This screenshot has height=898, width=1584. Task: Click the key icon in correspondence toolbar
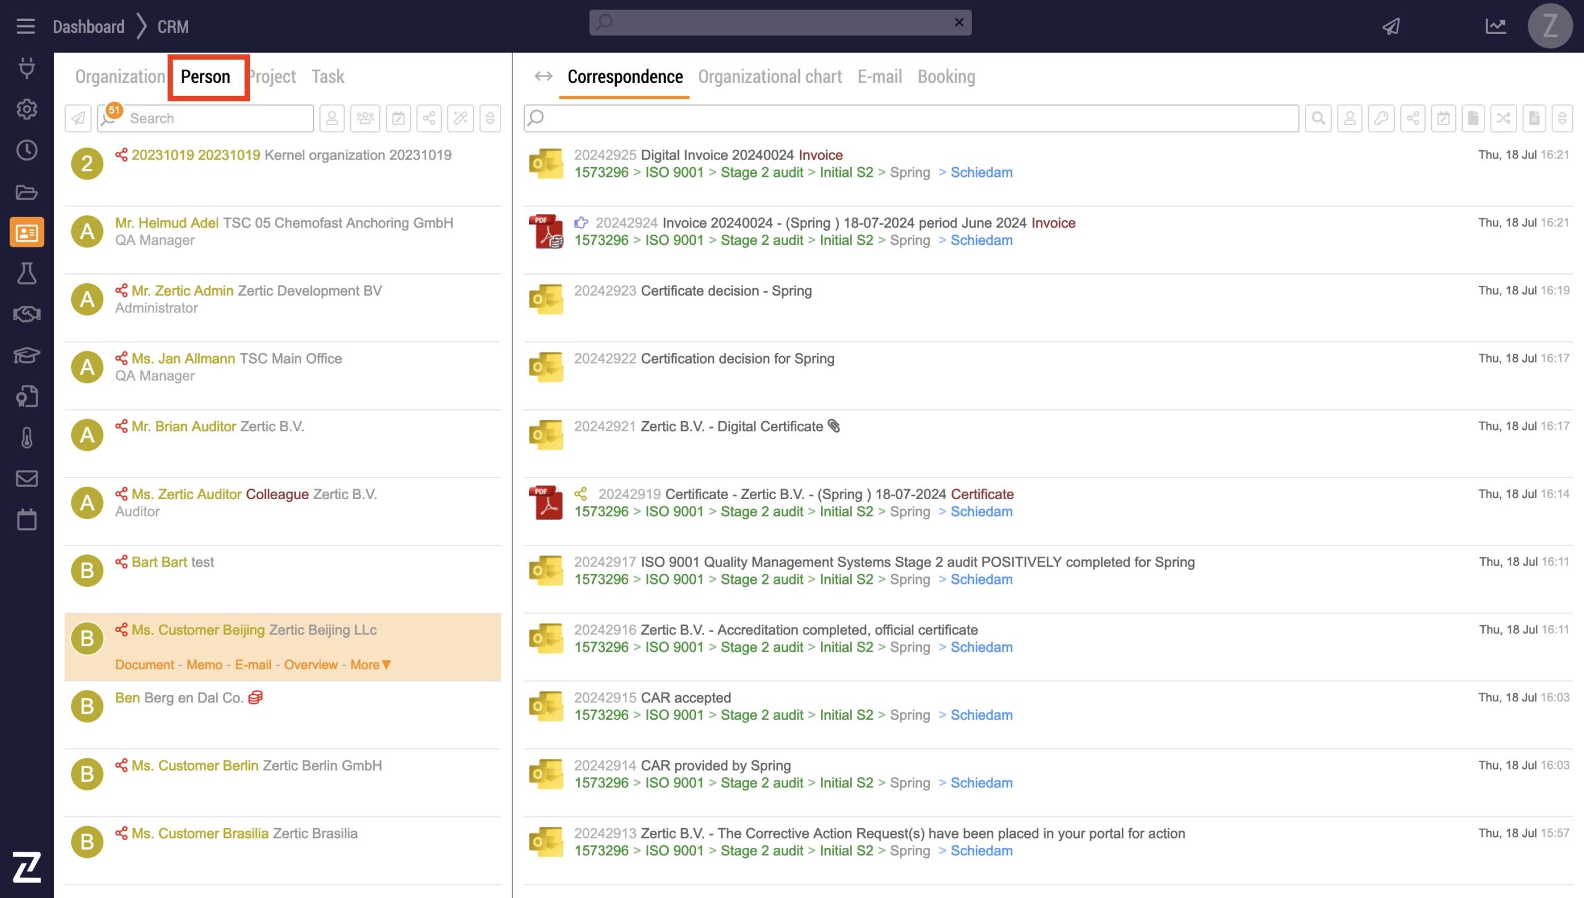coord(1381,118)
